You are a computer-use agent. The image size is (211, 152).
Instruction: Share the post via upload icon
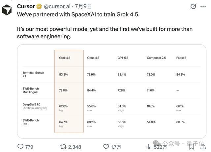[x=203, y=147]
